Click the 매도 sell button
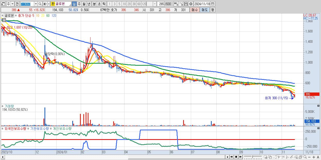321x160 pixels. click(204, 10)
